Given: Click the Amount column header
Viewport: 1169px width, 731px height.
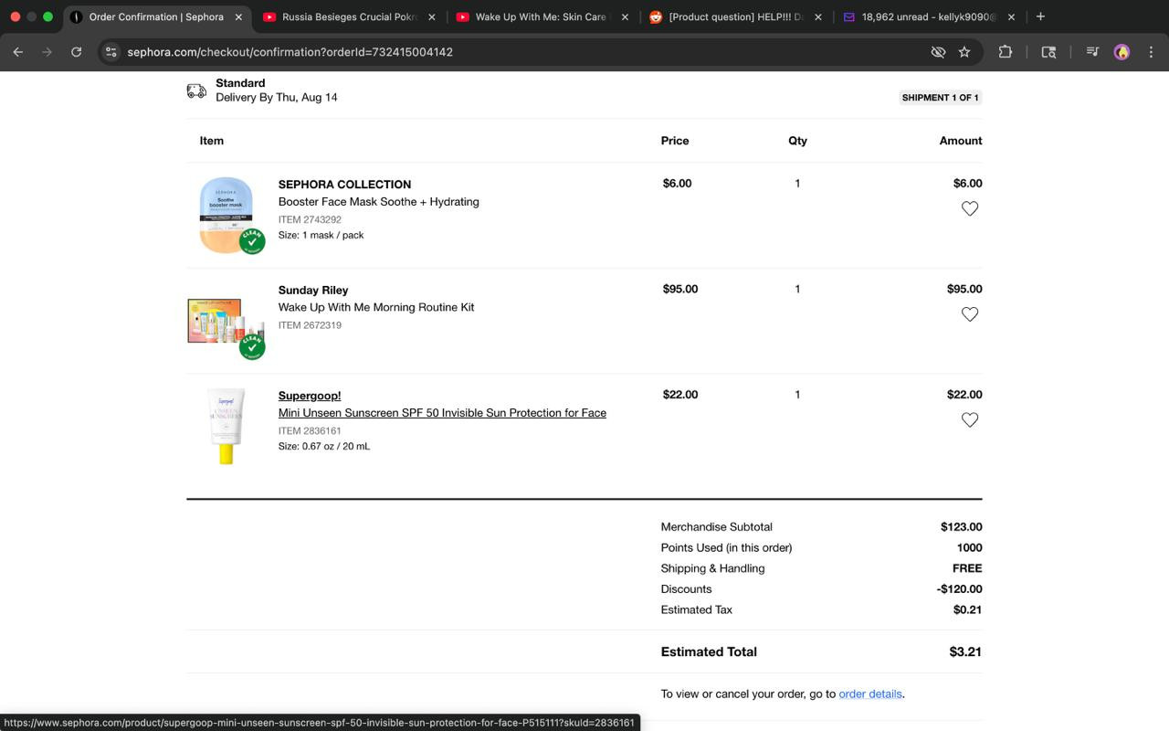Looking at the screenshot, I should [x=961, y=141].
